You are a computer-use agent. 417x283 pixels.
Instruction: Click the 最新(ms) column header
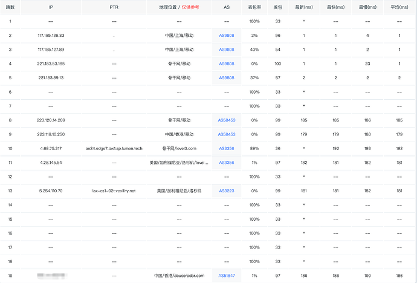coord(304,7)
